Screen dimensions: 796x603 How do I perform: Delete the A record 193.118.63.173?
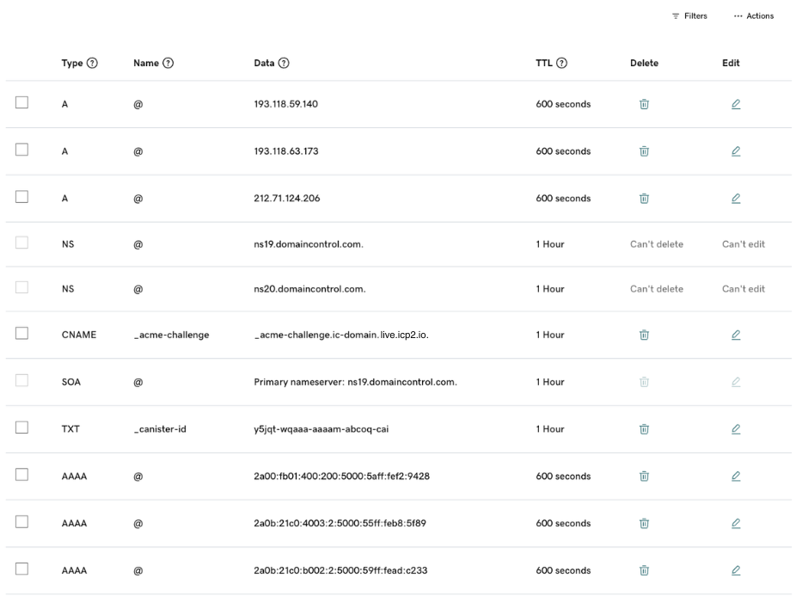pyautogui.click(x=644, y=151)
